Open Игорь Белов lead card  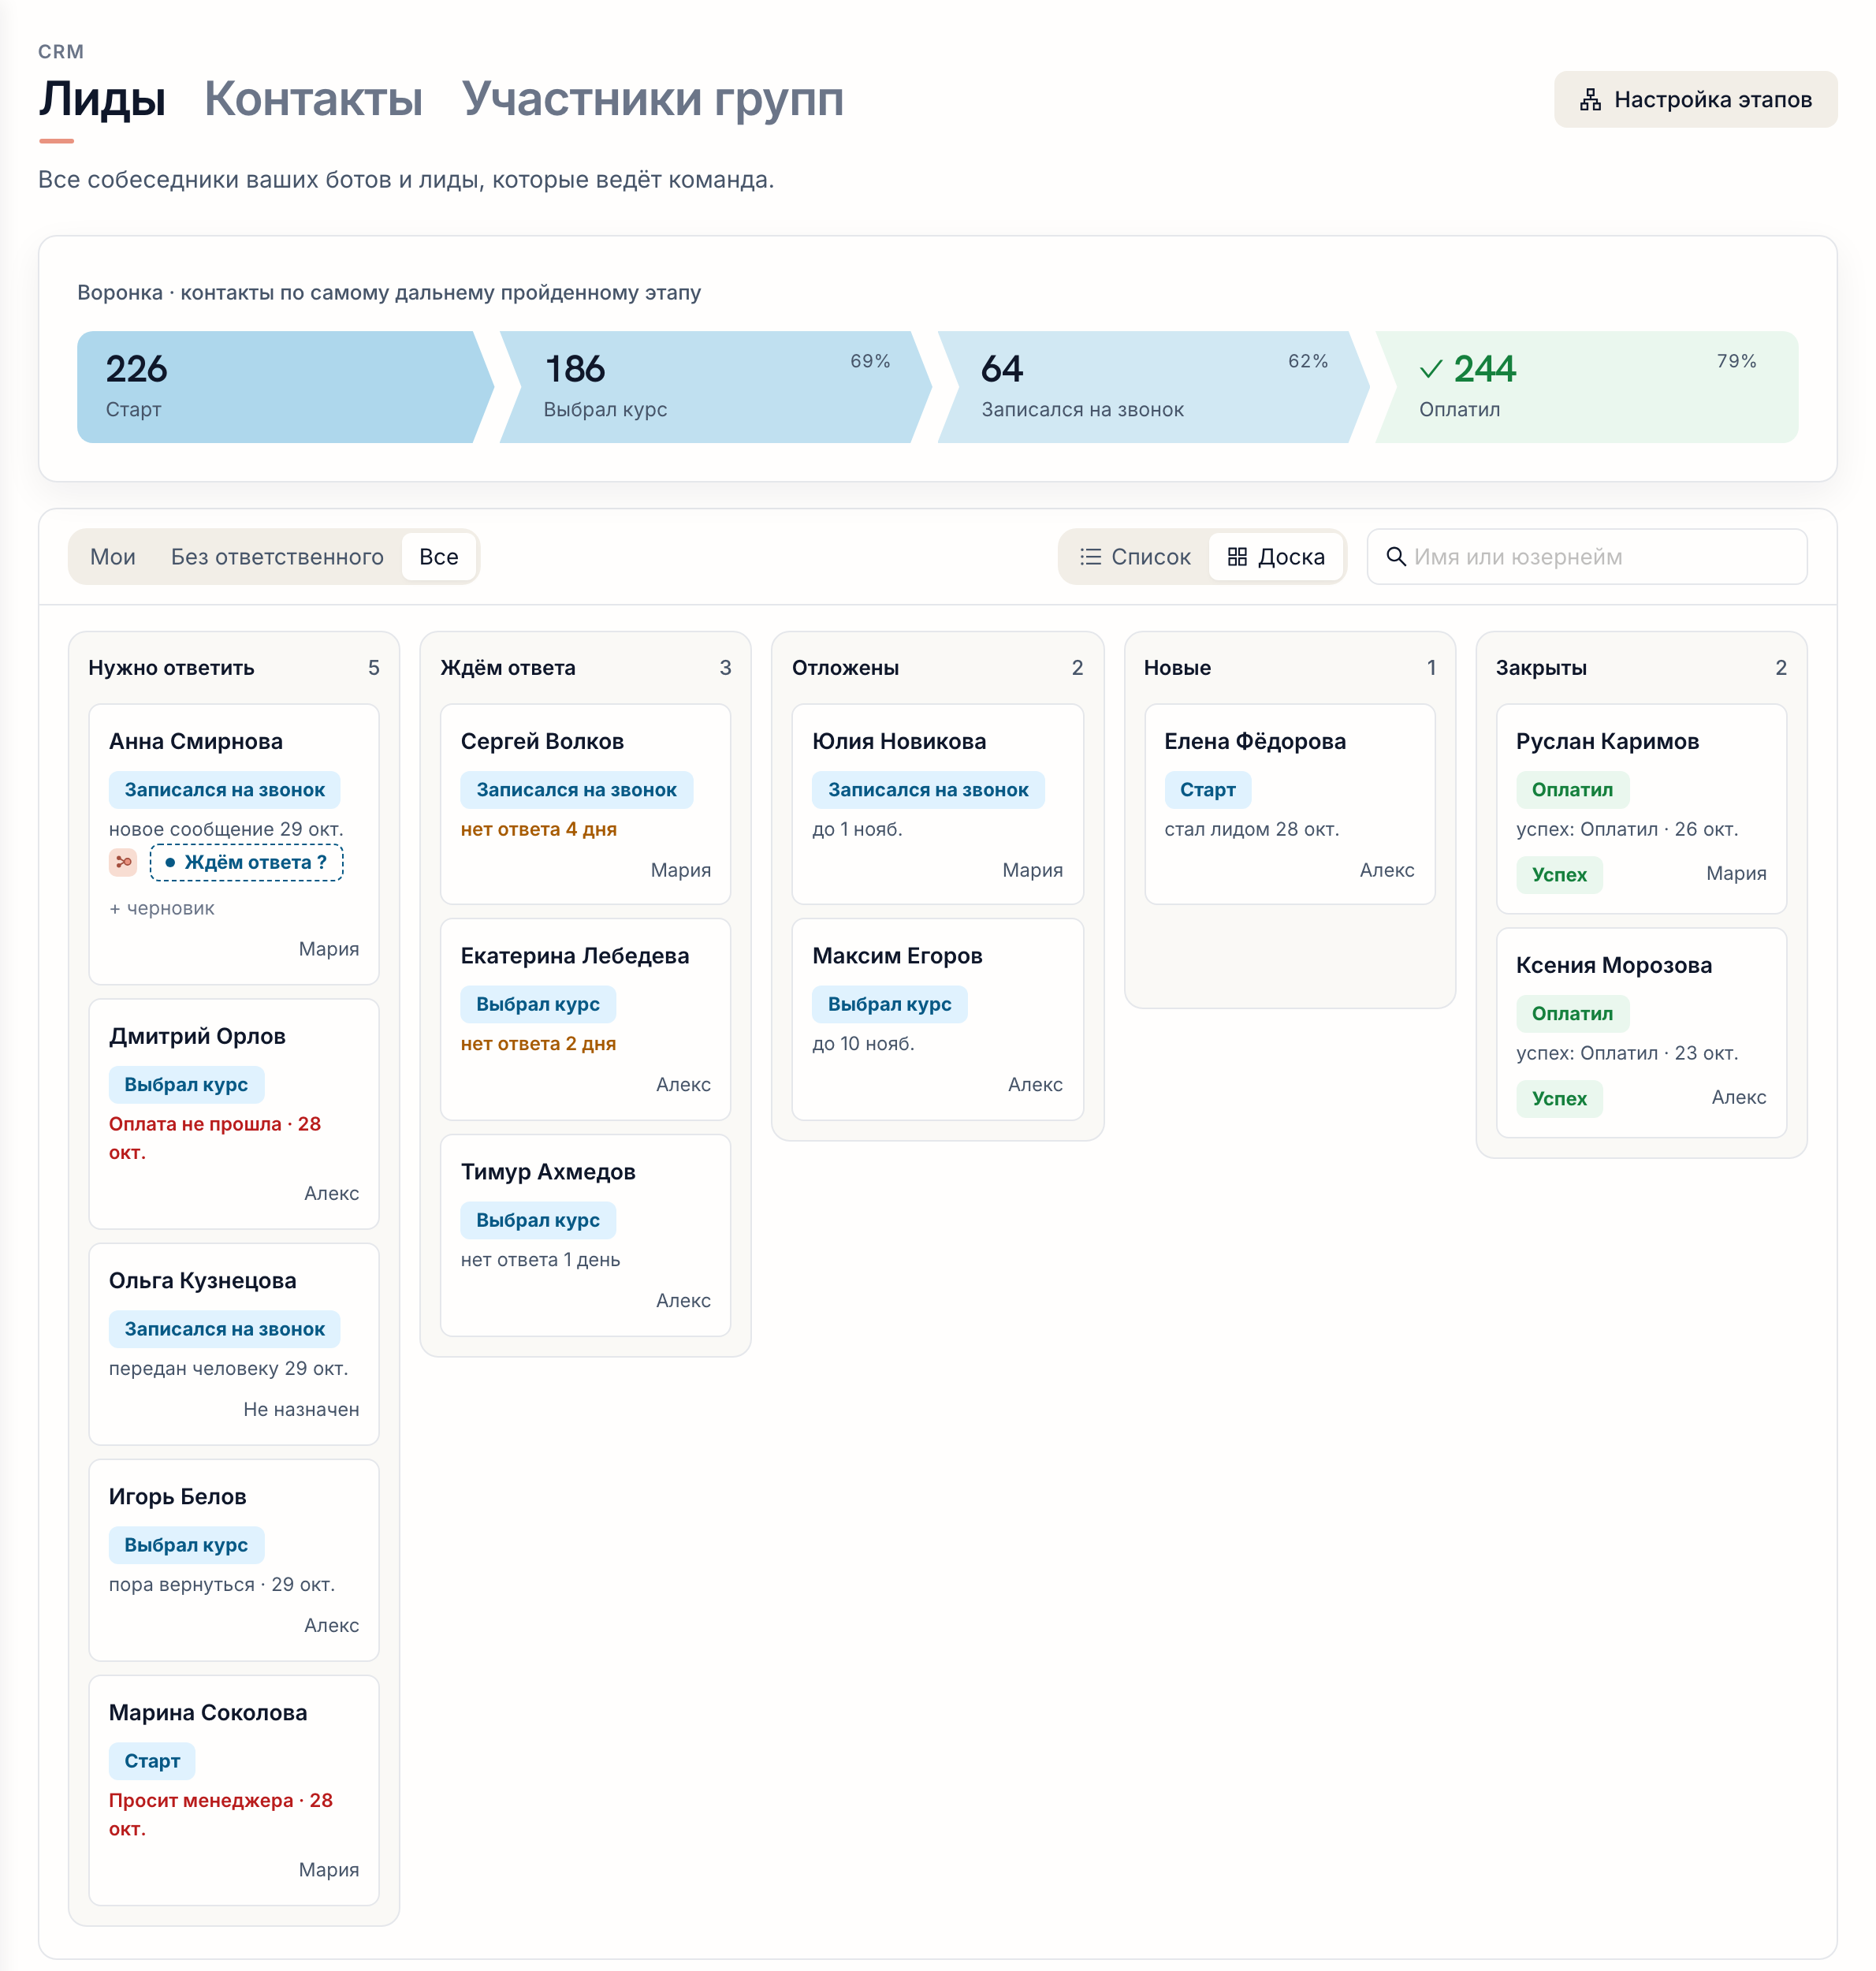coord(234,1559)
